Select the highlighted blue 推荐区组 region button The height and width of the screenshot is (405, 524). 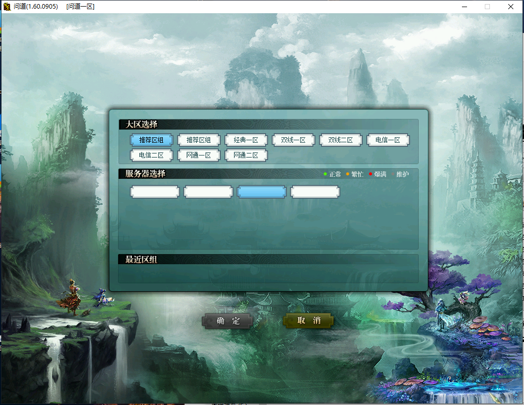pyautogui.click(x=152, y=140)
